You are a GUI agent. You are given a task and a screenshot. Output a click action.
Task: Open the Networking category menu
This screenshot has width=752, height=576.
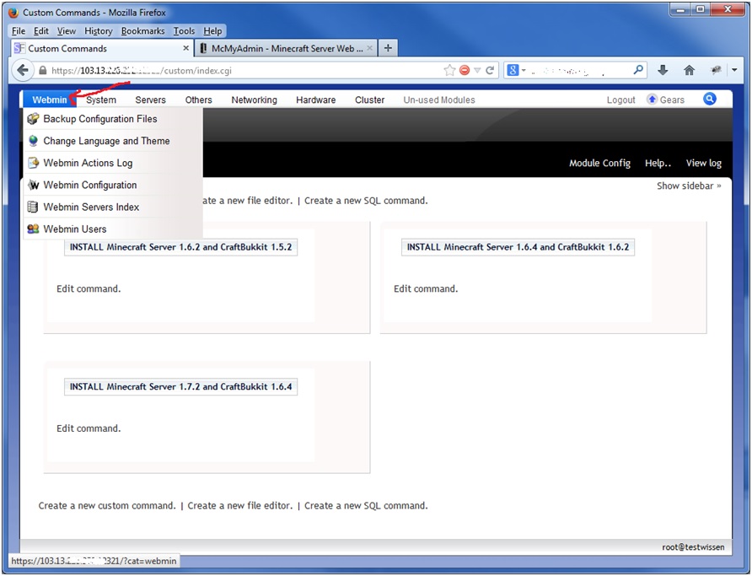pos(255,100)
